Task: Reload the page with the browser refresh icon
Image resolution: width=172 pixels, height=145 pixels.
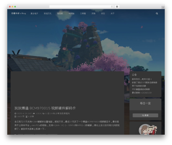Action: [x=112, y=7]
